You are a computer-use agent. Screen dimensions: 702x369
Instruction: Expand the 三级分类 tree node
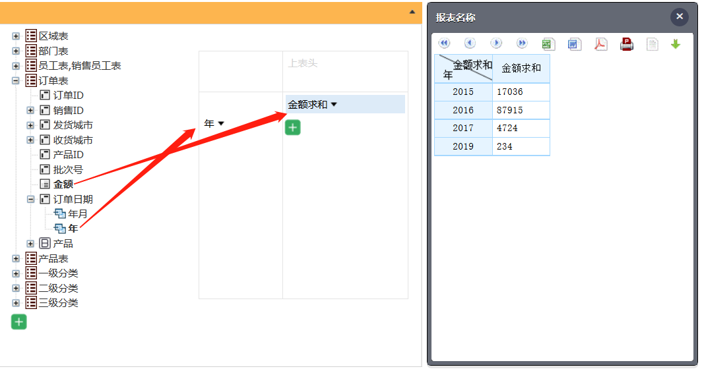click(16, 303)
